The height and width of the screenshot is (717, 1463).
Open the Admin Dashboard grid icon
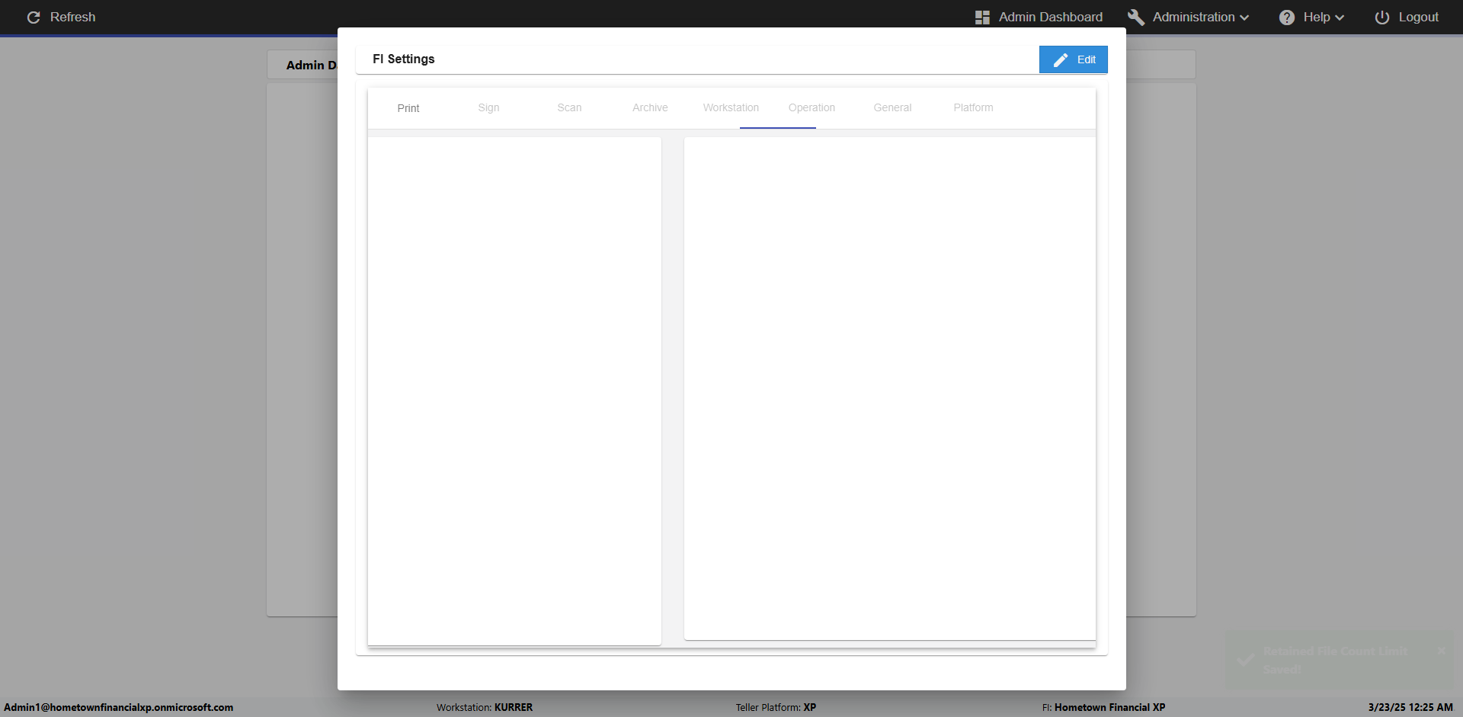[x=982, y=17]
